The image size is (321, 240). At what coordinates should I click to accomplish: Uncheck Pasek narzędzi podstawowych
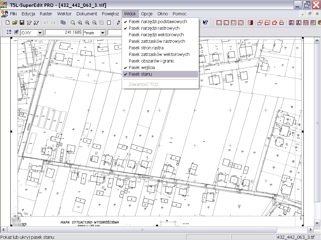click(x=158, y=22)
